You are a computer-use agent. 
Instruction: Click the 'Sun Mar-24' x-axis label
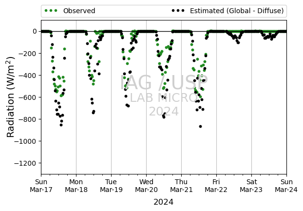pos(286,186)
